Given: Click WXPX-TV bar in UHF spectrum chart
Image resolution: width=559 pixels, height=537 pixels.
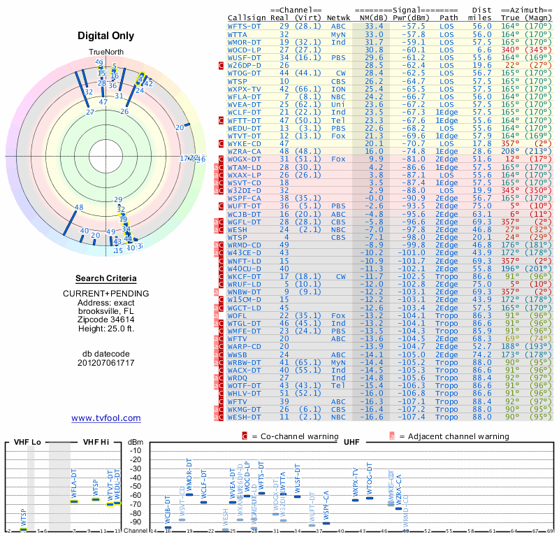Looking at the screenshot, I should pyautogui.click(x=355, y=500).
